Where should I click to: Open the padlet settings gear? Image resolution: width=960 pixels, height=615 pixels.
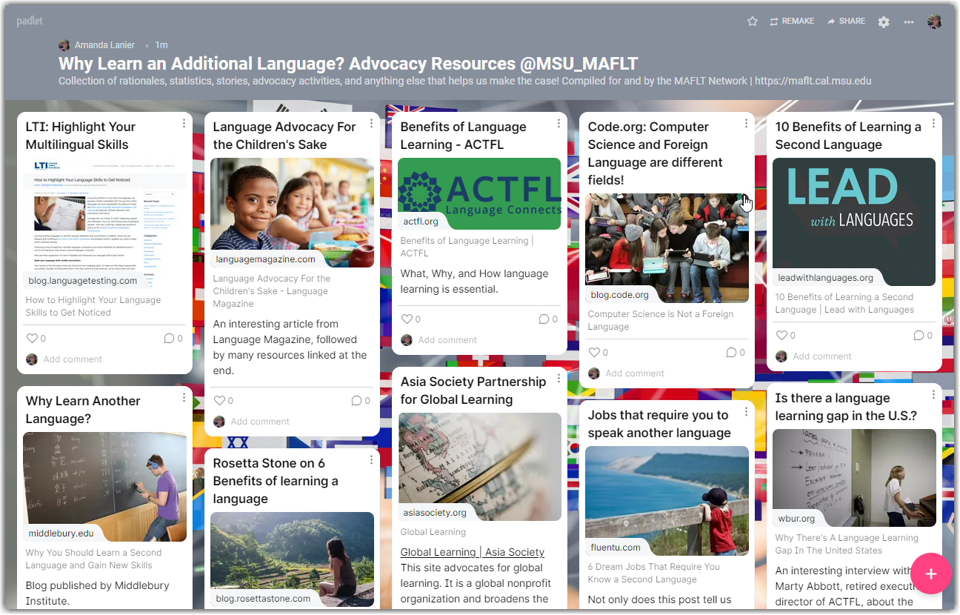(x=884, y=21)
